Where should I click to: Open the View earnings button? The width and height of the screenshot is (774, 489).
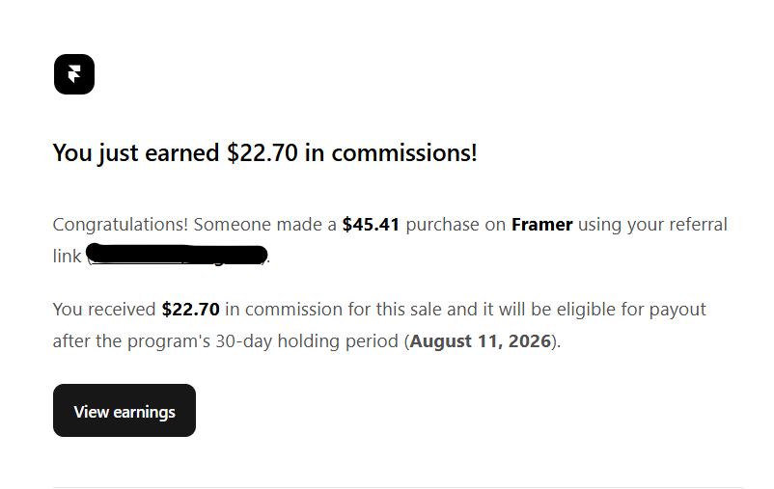(x=124, y=411)
